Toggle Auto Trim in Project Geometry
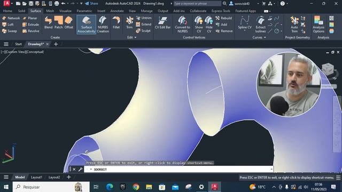 (x=294, y=25)
